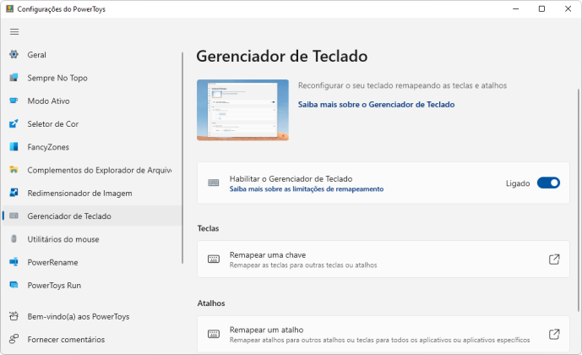Click the Explorador de Arquivos folder icon
This screenshot has height=355, width=582.
pyautogui.click(x=14, y=170)
